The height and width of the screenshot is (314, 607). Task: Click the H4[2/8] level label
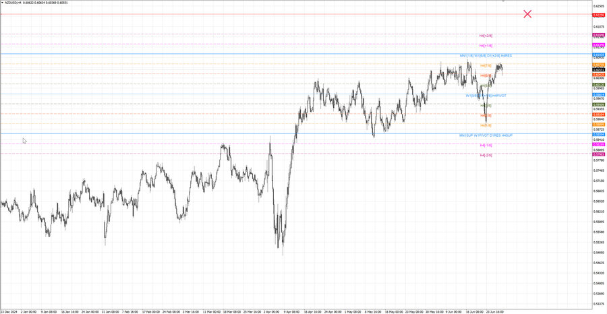(486, 115)
